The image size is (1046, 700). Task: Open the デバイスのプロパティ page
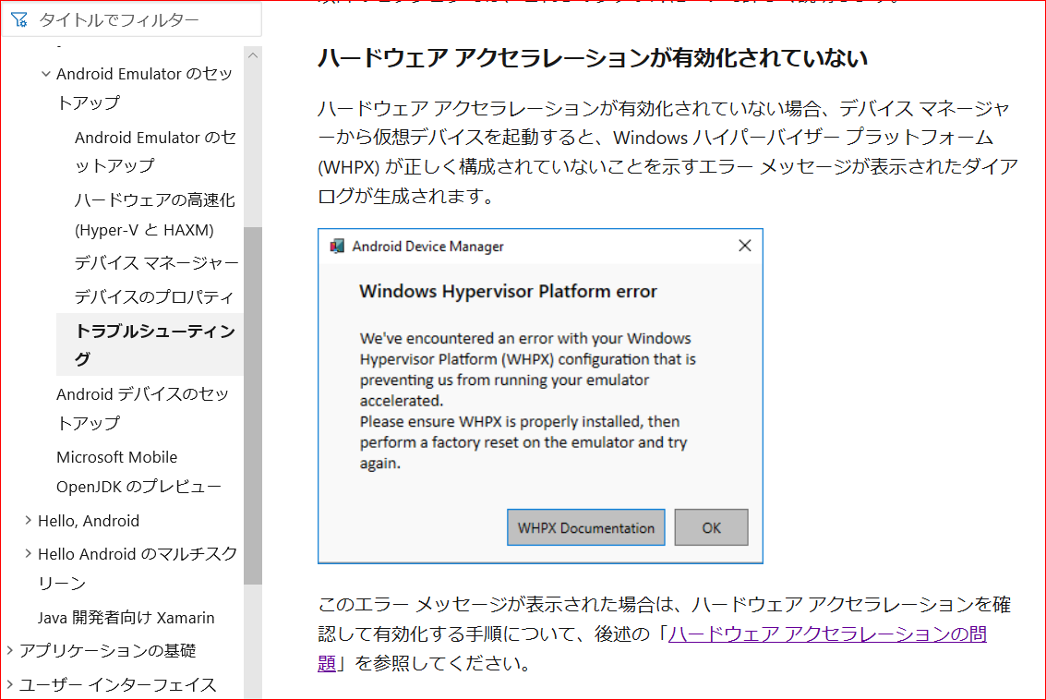coord(154,296)
